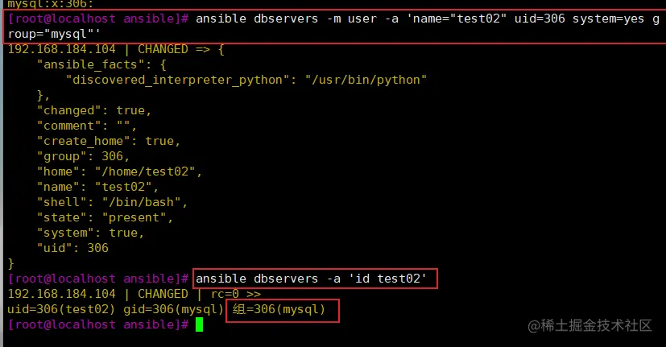The image size is (666, 347).
Task: Click the command text ansible dbservers -a 'id test02'
Action: [311, 279]
